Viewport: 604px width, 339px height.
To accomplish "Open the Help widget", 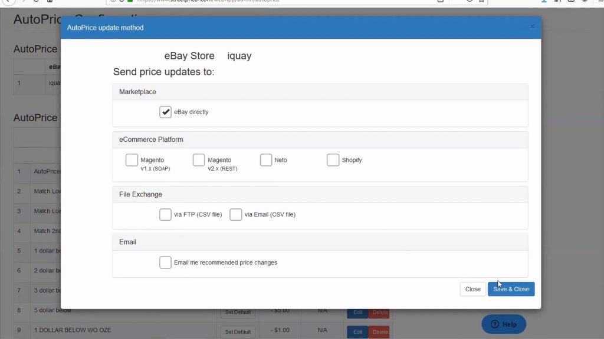I will coord(504,324).
